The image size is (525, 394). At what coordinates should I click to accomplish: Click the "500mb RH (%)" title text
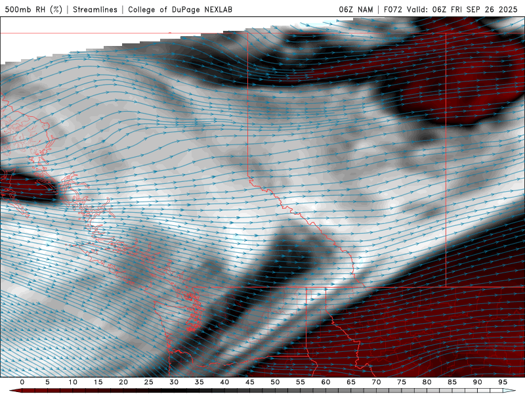(33, 9)
